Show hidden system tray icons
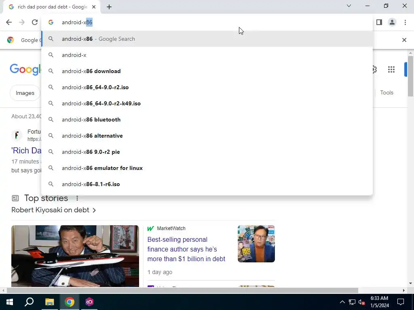The image size is (414, 310). (342, 302)
